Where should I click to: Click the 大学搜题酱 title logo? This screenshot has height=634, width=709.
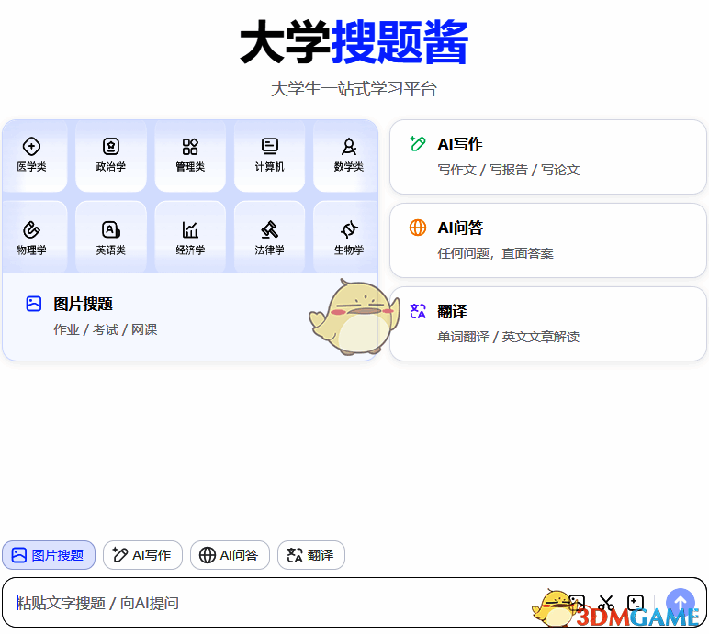pyautogui.click(x=354, y=42)
